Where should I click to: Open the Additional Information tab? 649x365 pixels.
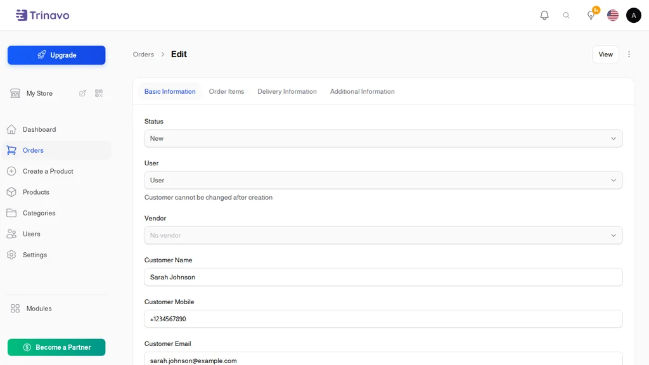[362, 91]
